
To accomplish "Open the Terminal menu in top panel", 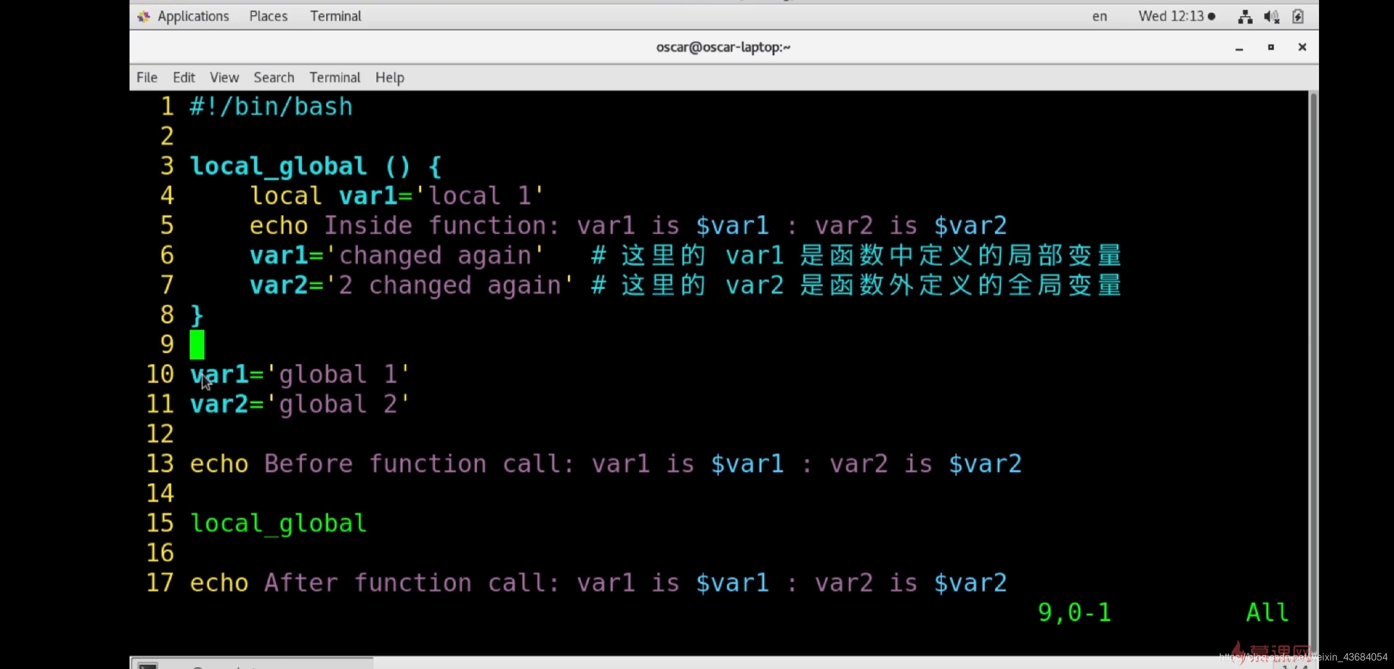I will (335, 16).
